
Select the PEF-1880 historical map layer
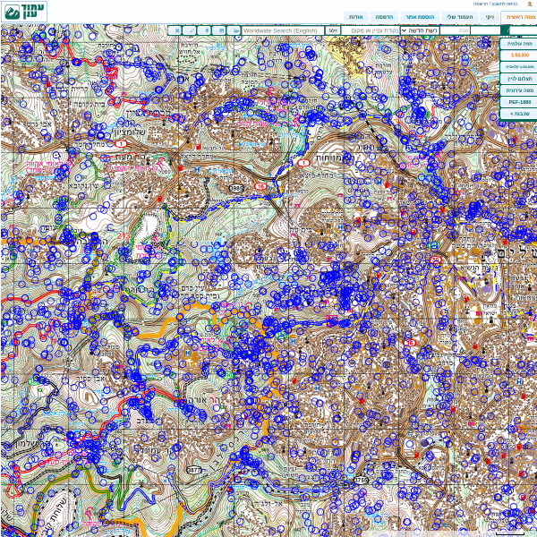click(519, 102)
